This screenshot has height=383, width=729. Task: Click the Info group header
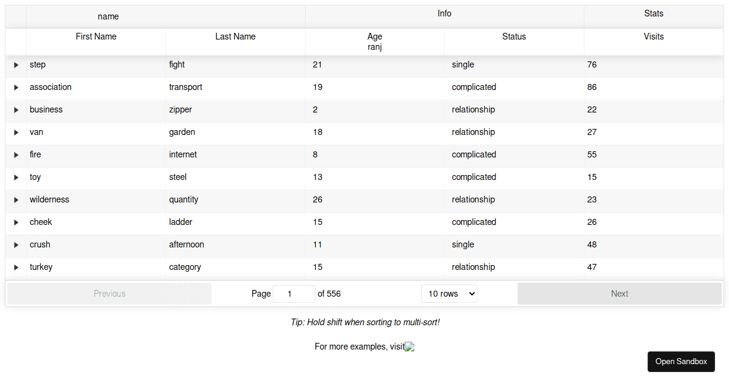coord(444,13)
